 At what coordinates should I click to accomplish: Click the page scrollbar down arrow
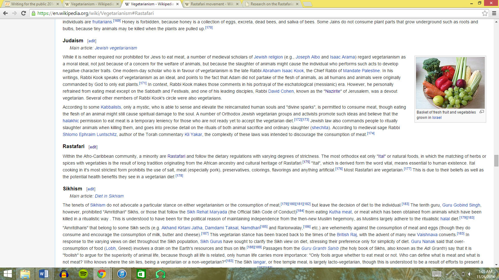pyautogui.click(x=496, y=265)
